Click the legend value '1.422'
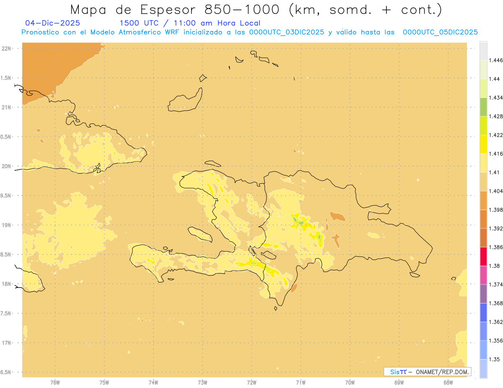The width and height of the screenshot is (503, 388). pos(496,135)
